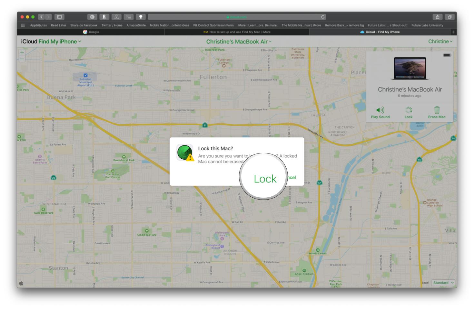Click the Disneyland Park map marker
This screenshot has height=309, width=474.
pos(222,239)
